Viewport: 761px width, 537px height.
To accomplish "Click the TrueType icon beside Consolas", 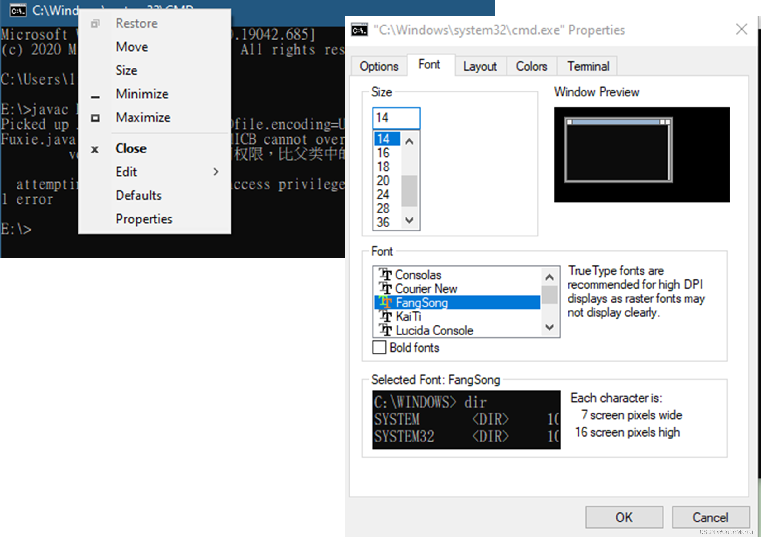I will coord(385,274).
